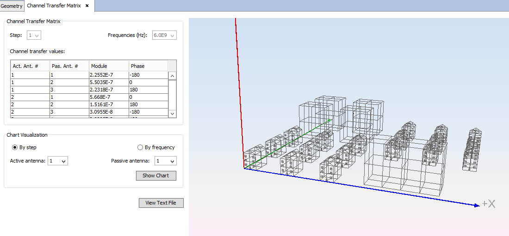Expand the Passive antenna dropdown
This screenshot has height=236, width=509.
pos(166,161)
